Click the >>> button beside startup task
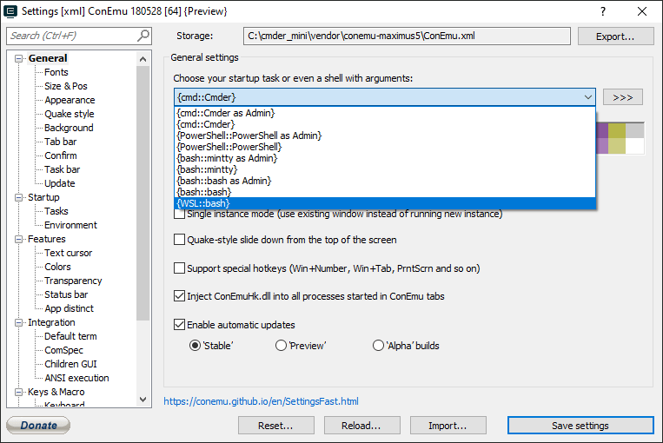This screenshot has width=663, height=443. pos(623,97)
